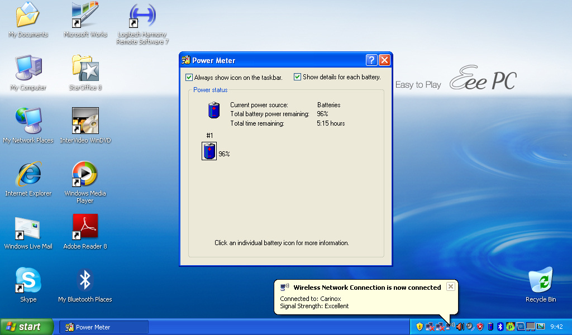This screenshot has width=572, height=335.
Task: Dismiss the wireless network connection balloon
Action: point(450,286)
